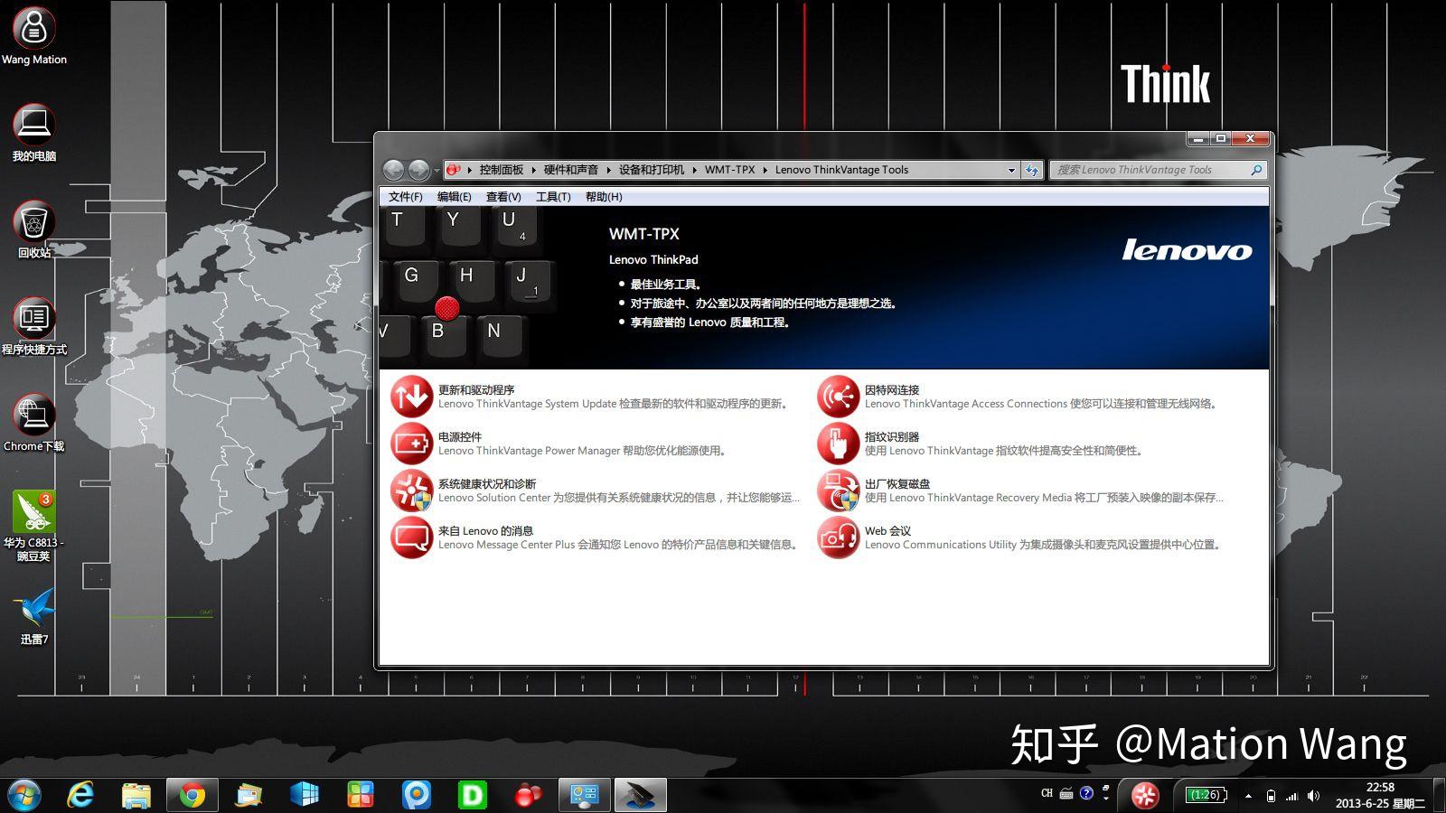Open the 帮助(H) menu
The width and height of the screenshot is (1446, 813).
tap(604, 196)
